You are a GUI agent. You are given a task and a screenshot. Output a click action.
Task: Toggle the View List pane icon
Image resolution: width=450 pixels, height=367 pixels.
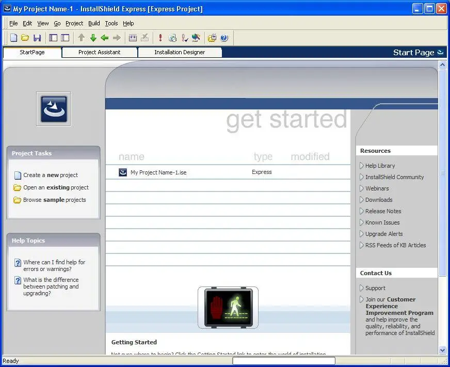(x=53, y=38)
